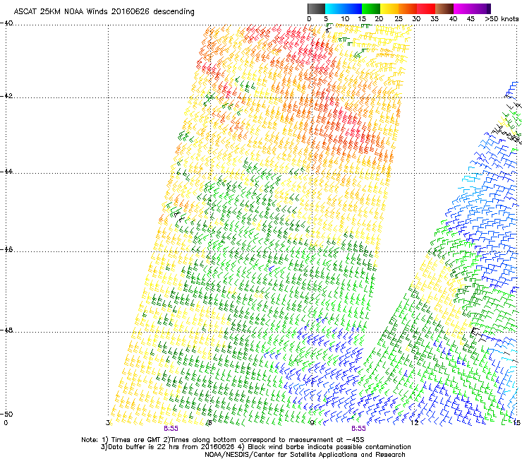The width and height of the screenshot is (522, 459).
Task: Click the title 'ASCAT 25KM NOAA Winds 20160626 descending'
Action: 104,12
